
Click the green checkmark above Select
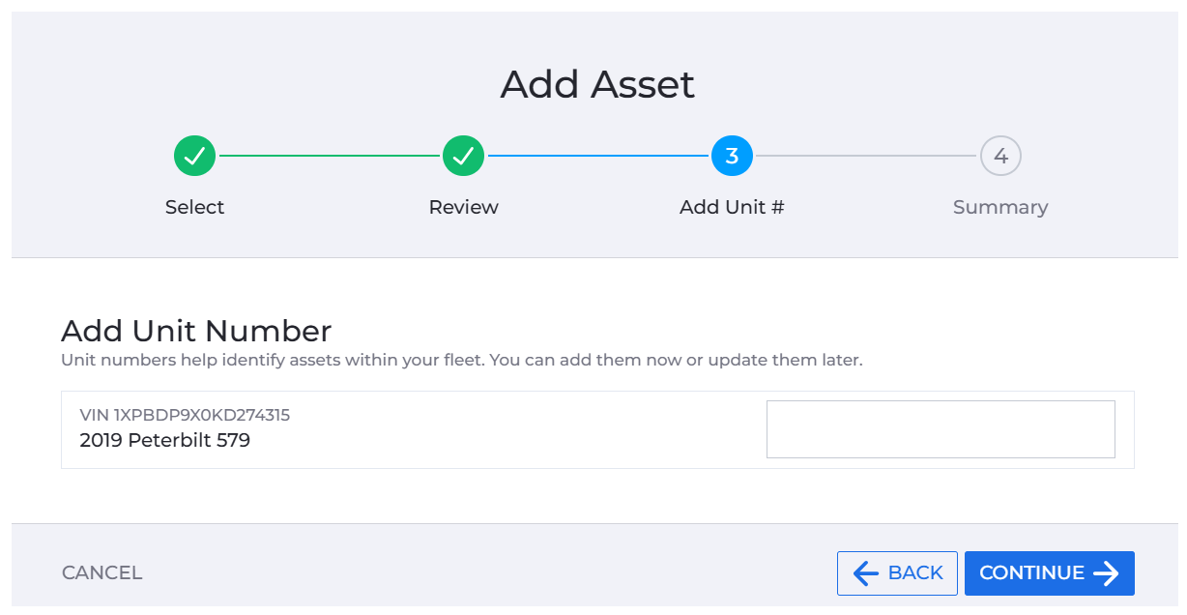194,156
